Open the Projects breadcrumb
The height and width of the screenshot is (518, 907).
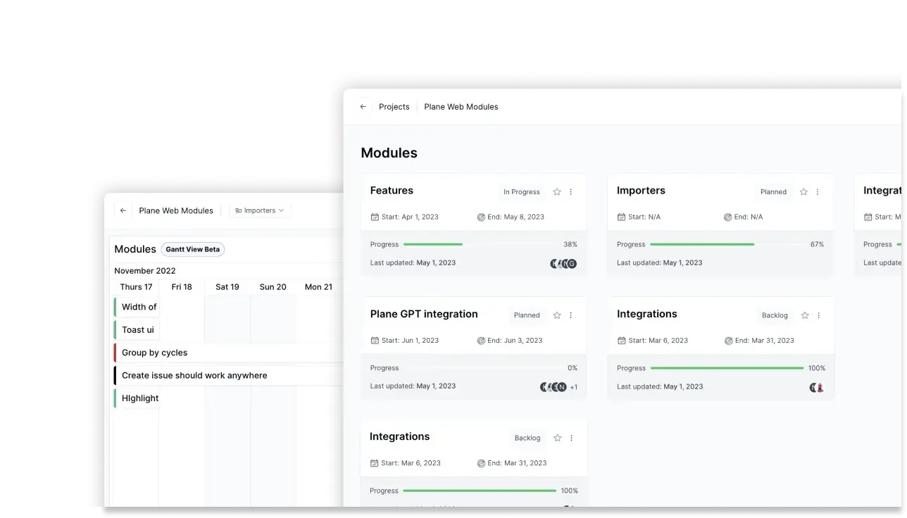click(394, 107)
